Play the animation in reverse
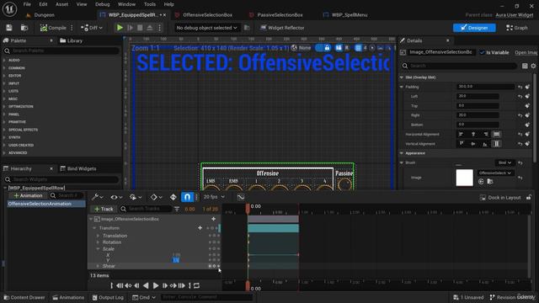The width and height of the screenshot is (539, 303). [x=146, y=285]
